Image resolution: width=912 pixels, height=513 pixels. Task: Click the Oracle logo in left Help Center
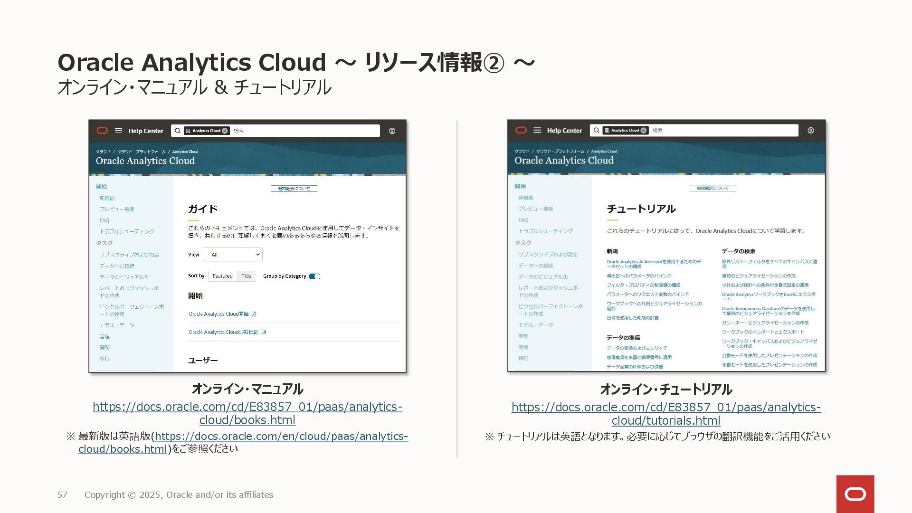click(102, 131)
